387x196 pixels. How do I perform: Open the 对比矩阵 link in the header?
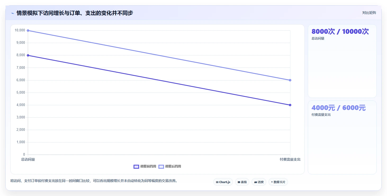click(369, 13)
